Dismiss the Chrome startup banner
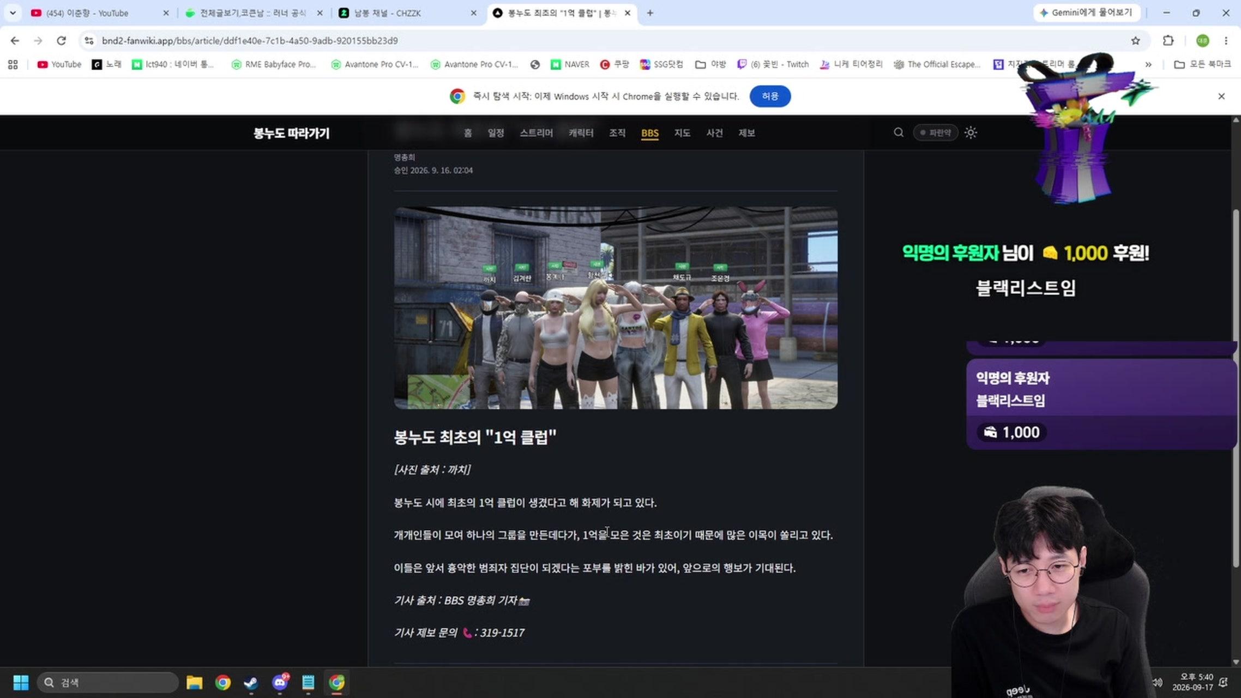 click(x=1221, y=96)
